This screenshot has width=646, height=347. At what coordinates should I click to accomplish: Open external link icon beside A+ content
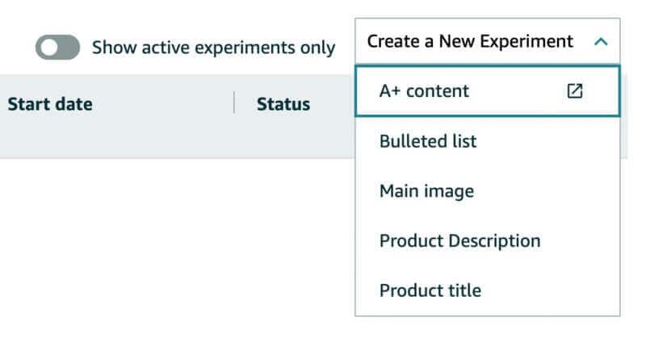pyautogui.click(x=574, y=91)
